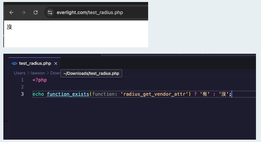Click the browser back arrow

[11, 12]
